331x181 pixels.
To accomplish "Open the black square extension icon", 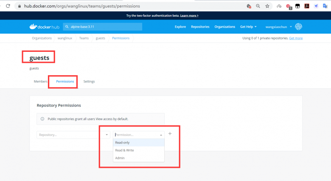I will (x=297, y=6).
